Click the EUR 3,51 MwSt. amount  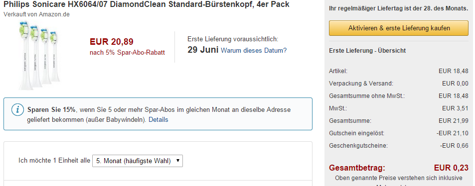pos(455,108)
